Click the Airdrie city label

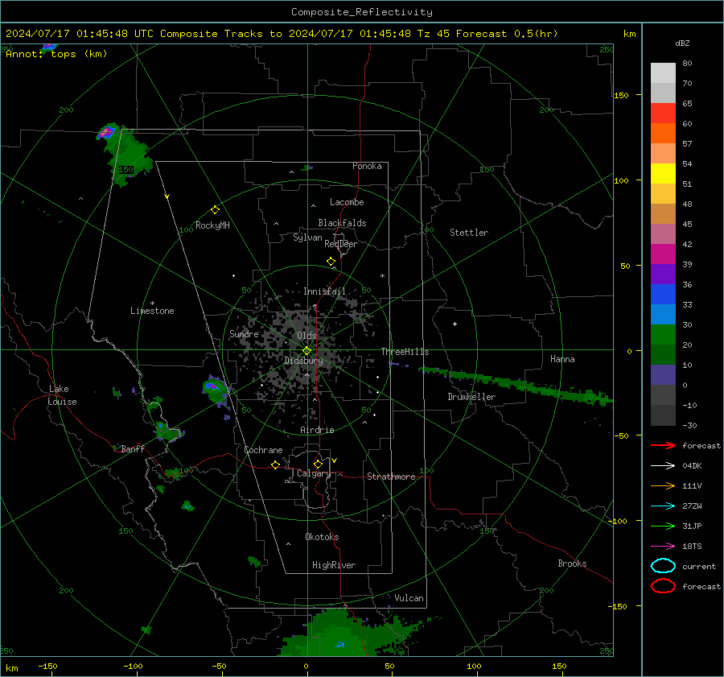tap(317, 430)
